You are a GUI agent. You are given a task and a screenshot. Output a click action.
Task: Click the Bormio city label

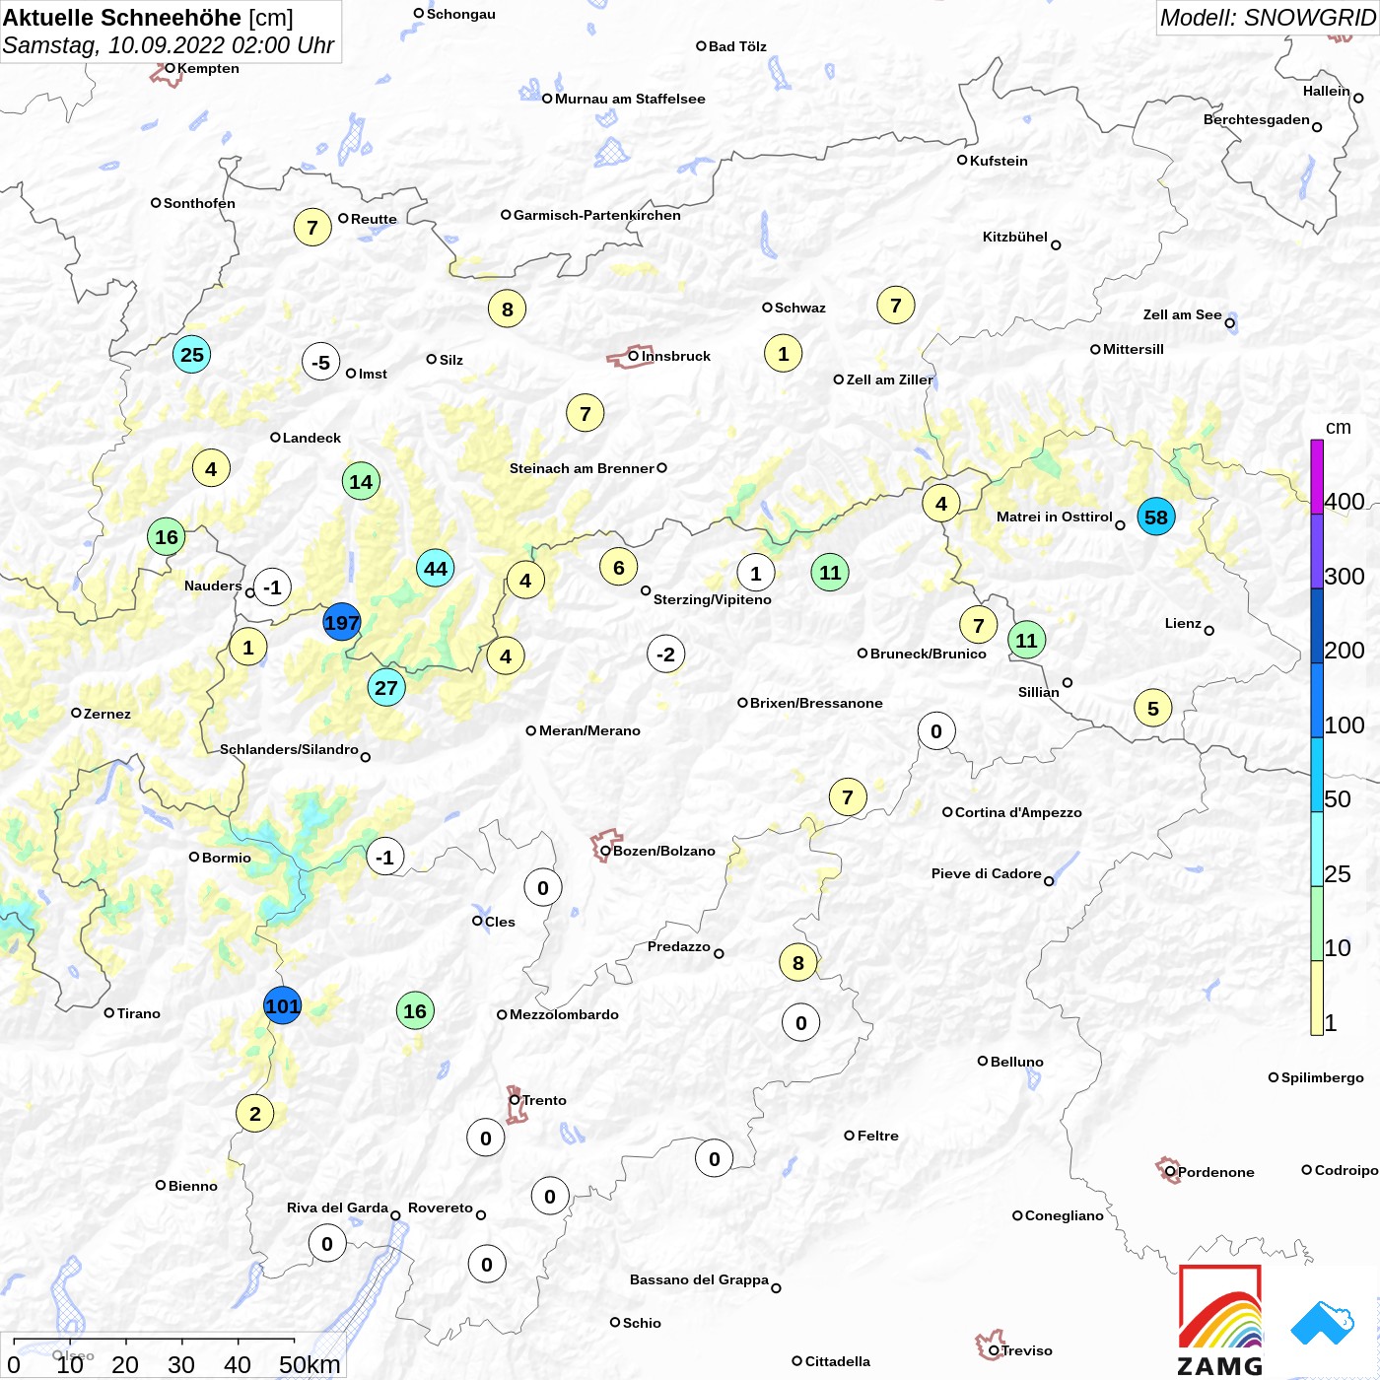[x=227, y=858]
